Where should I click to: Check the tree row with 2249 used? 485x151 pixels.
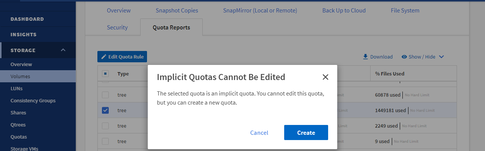tap(106, 126)
